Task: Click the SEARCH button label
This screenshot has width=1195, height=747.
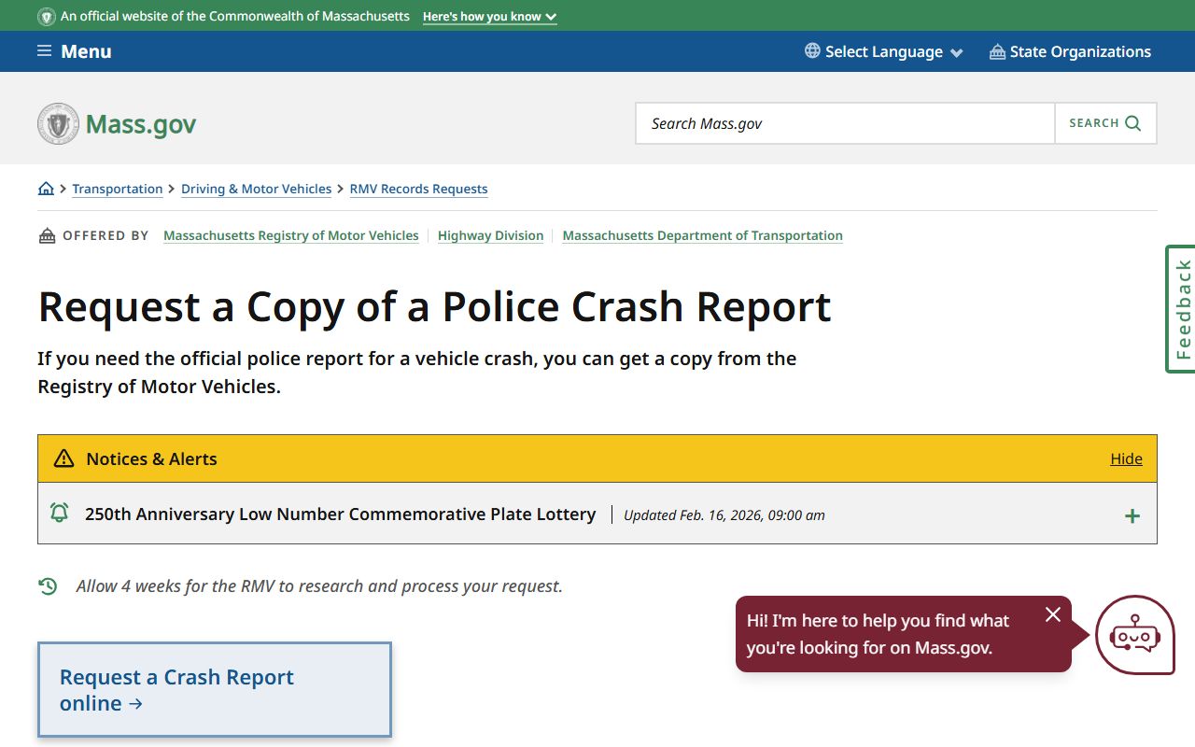Action: 1094,123
